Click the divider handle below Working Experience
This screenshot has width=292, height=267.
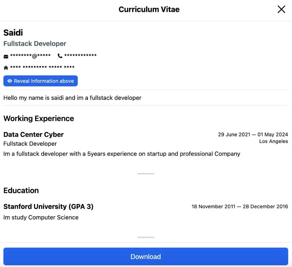click(x=146, y=174)
